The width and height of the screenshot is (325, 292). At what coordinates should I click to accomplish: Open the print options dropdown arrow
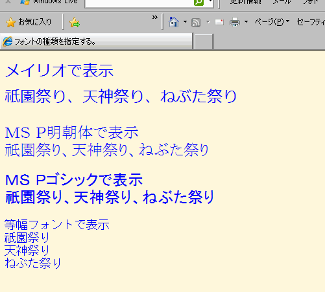(246, 22)
